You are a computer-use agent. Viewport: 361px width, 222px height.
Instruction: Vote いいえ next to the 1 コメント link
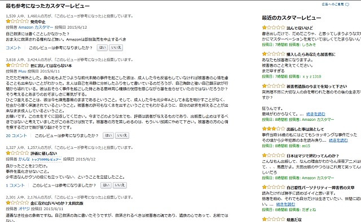pos(120,185)
